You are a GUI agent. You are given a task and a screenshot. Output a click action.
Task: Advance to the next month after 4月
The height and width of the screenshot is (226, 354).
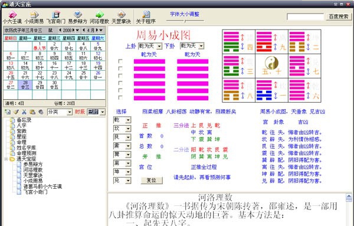click(x=97, y=30)
